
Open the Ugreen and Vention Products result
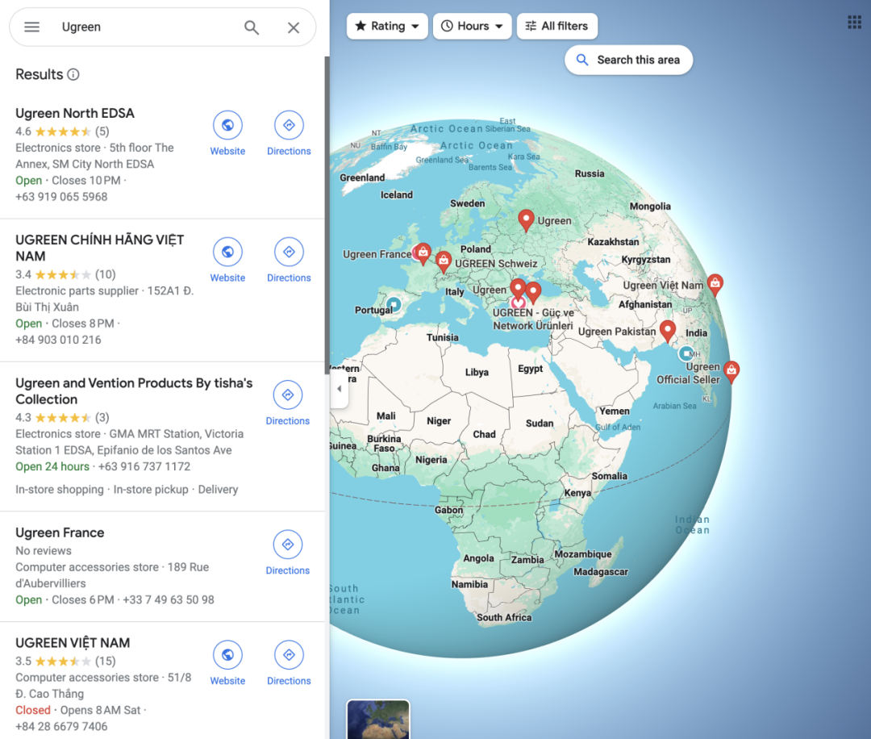click(x=134, y=391)
